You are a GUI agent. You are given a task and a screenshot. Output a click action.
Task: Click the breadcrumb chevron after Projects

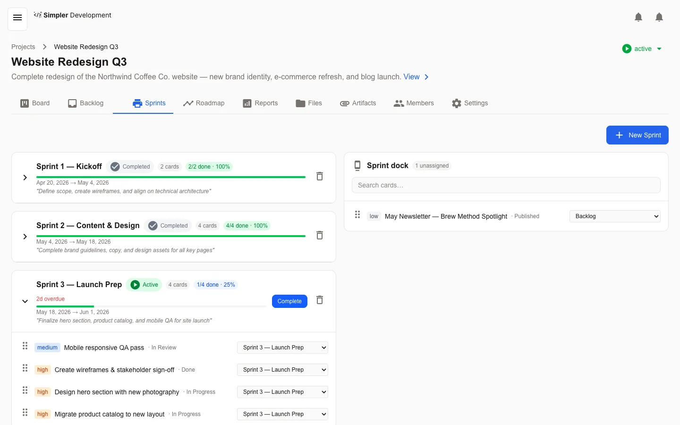[44, 47]
